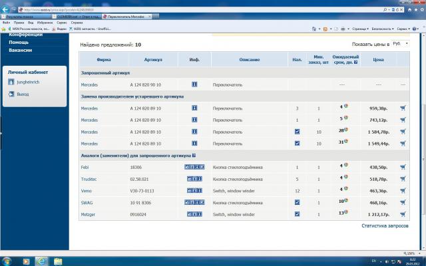Click help icon next to Ожидаемый срок header

tap(356, 63)
